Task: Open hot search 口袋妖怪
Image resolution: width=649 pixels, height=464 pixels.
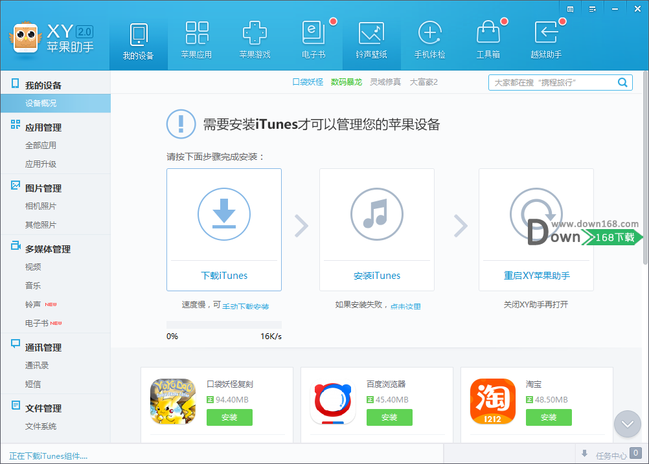Action: [x=308, y=82]
